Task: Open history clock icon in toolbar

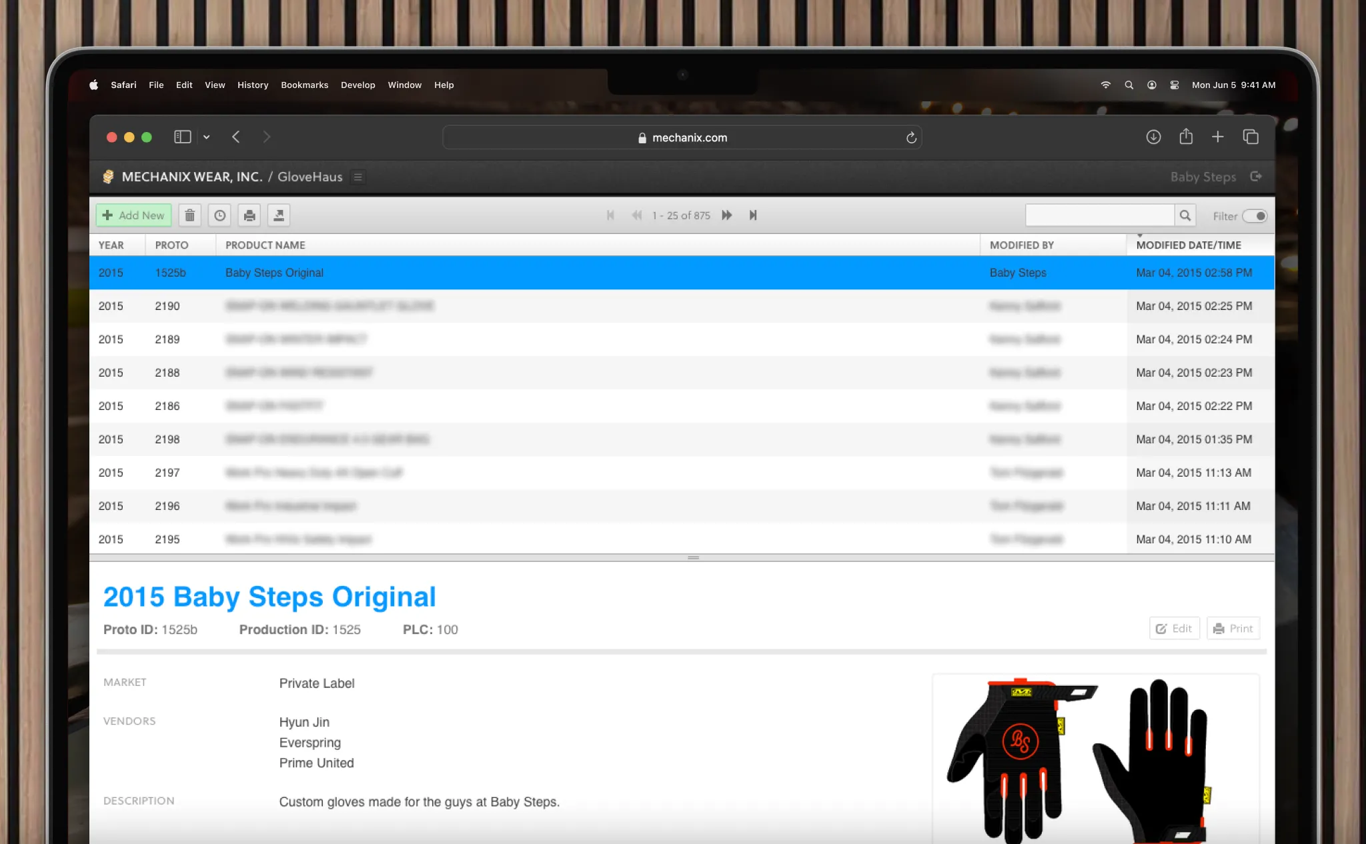Action: (219, 215)
